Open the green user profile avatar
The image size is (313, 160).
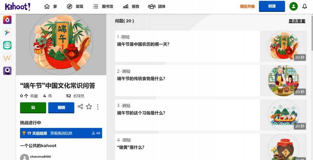(x=294, y=7)
